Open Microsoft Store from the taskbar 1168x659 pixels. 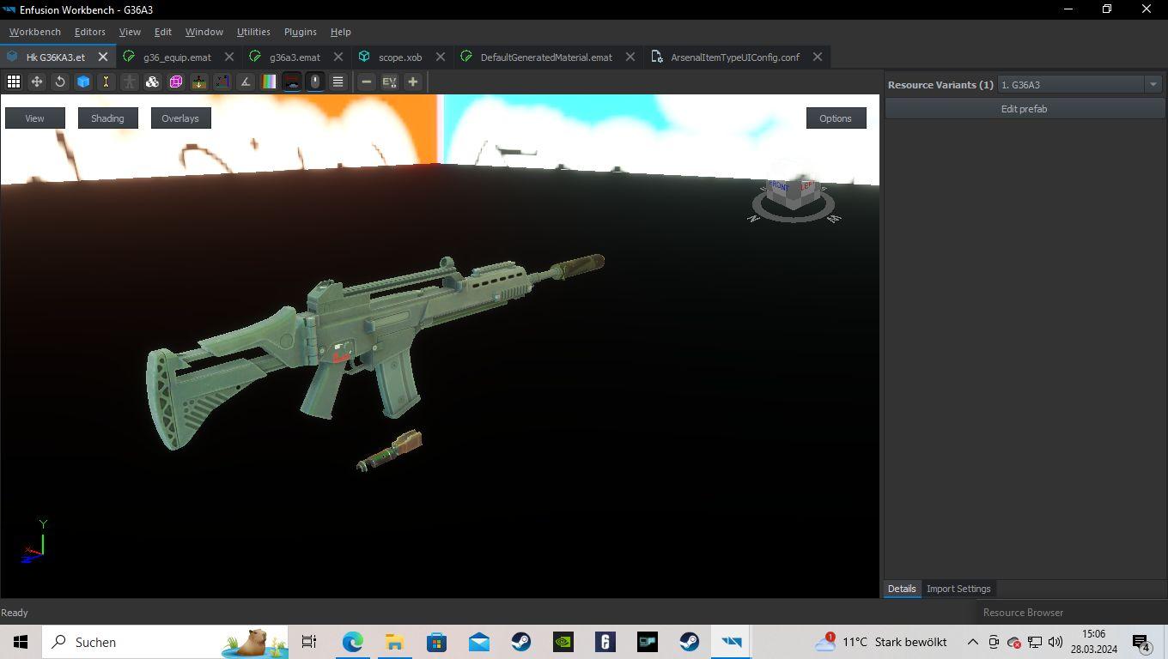coord(436,642)
